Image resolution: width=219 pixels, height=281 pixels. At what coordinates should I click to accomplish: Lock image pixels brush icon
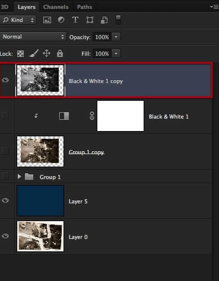(34, 53)
